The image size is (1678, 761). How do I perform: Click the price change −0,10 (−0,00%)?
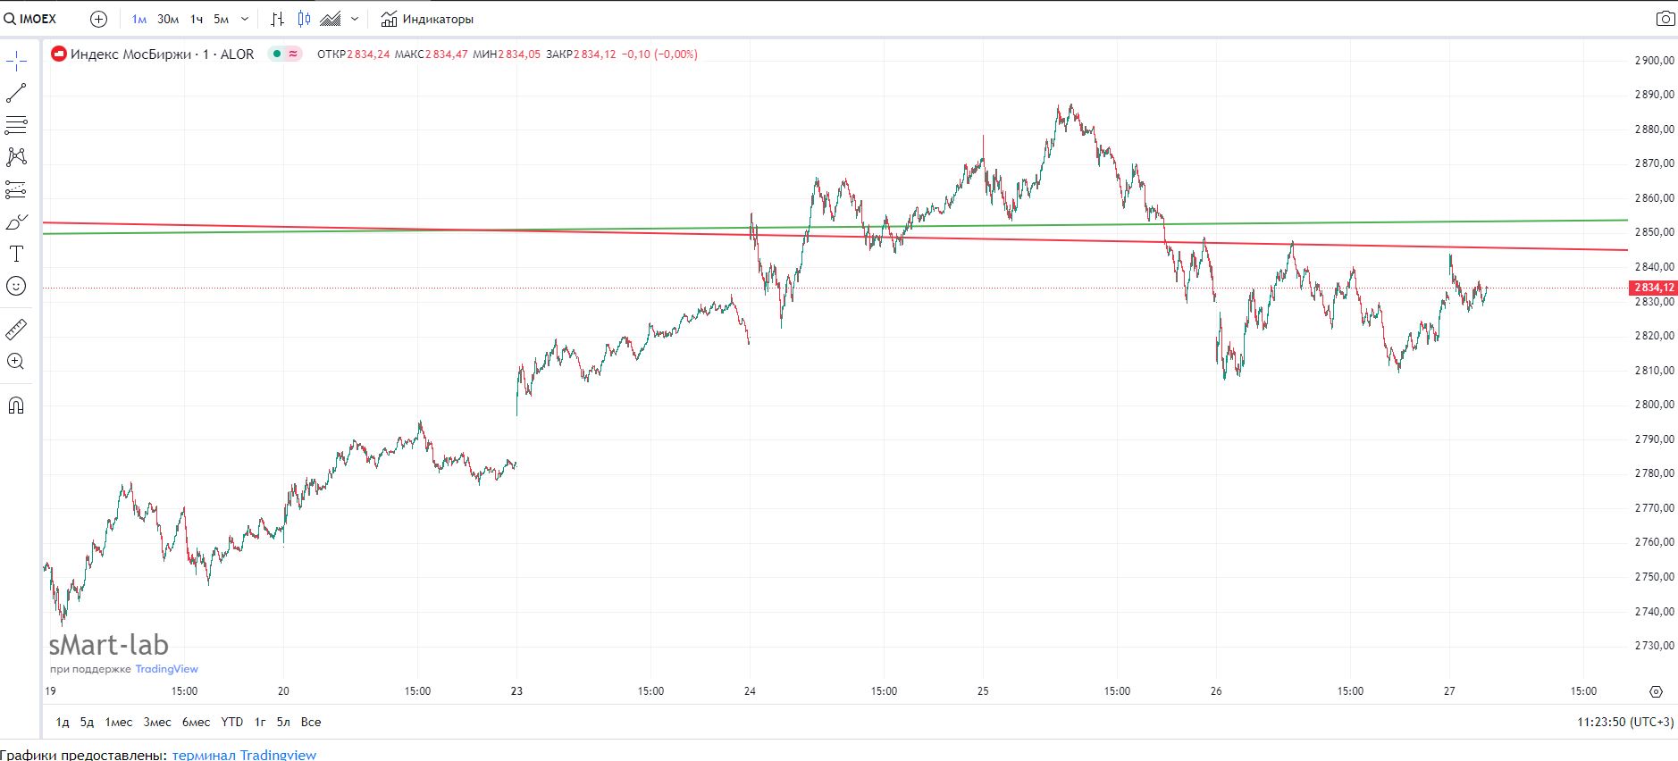pos(659,54)
